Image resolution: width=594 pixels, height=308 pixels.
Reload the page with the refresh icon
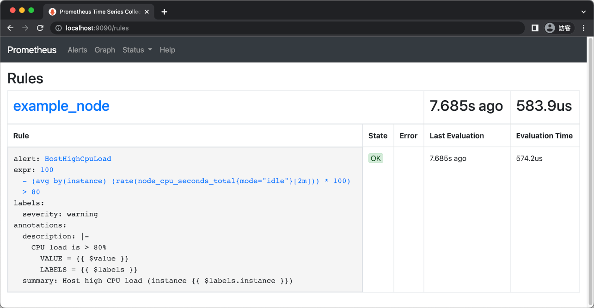pos(40,28)
